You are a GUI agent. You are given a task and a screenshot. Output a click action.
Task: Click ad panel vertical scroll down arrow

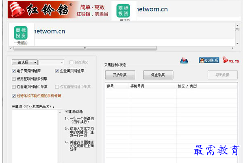tap(237, 43)
